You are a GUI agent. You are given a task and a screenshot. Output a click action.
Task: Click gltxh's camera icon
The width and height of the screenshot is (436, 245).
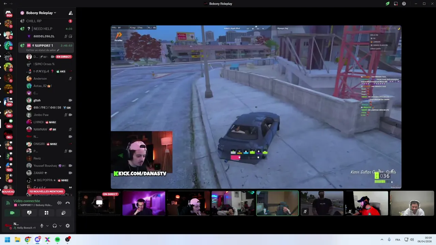70,100
